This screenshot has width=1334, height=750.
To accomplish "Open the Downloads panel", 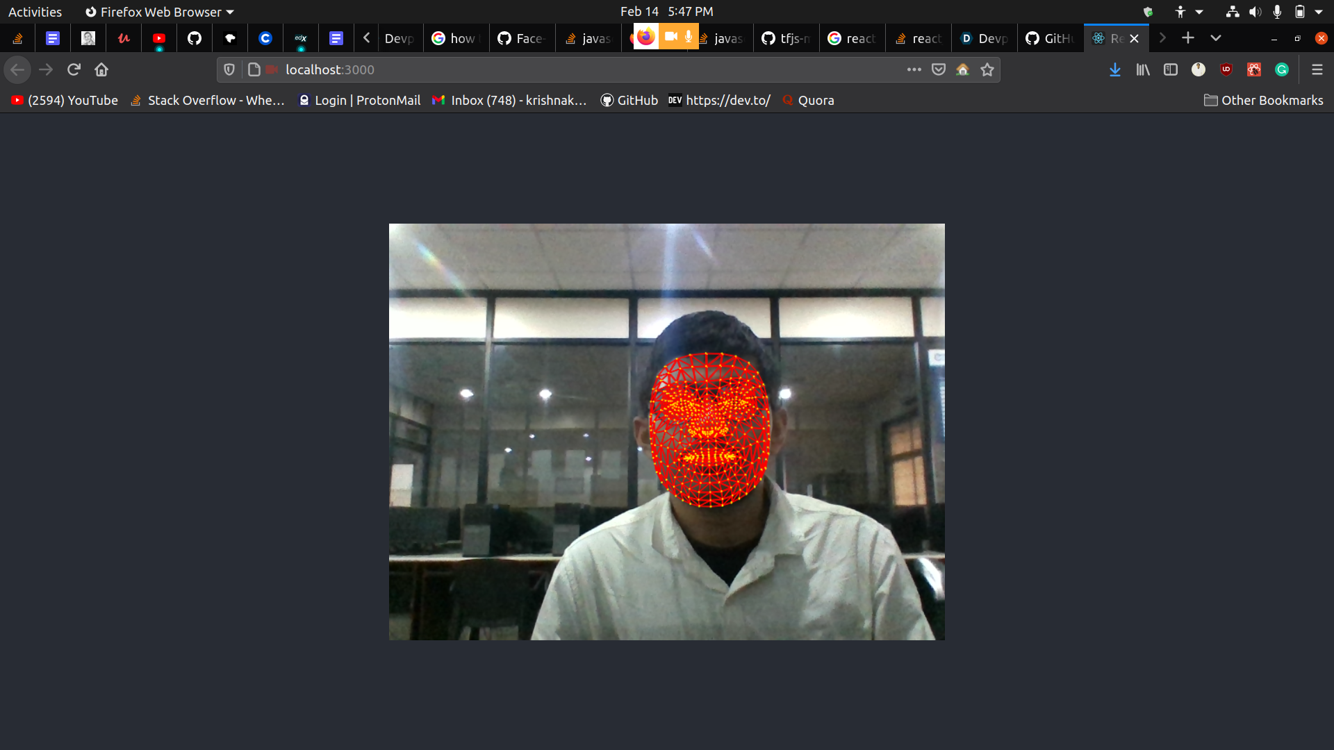I will click(1114, 69).
